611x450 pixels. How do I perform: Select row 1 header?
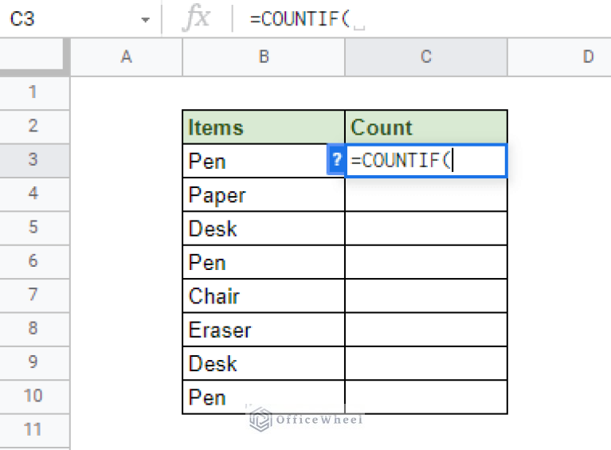coord(33,92)
